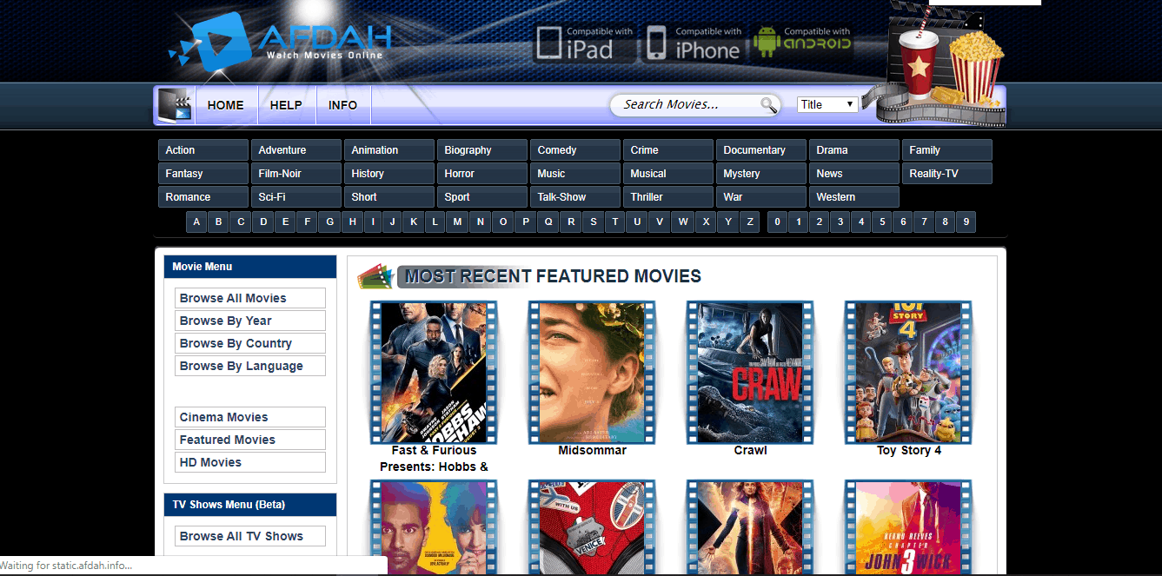1162x576 pixels.
Task: Filter movies by letter A
Action: click(196, 222)
